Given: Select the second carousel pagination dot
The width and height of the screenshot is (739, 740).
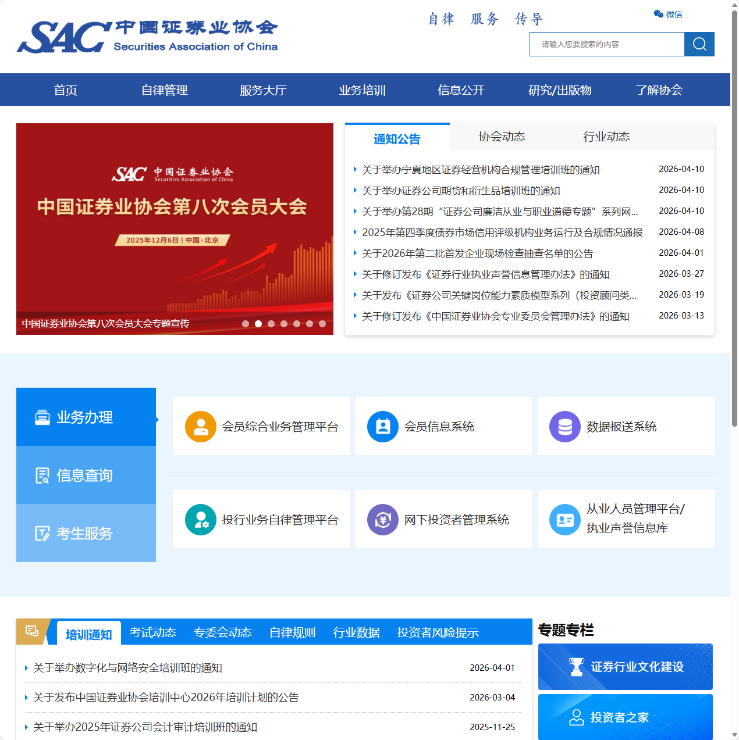Looking at the screenshot, I should tap(258, 324).
